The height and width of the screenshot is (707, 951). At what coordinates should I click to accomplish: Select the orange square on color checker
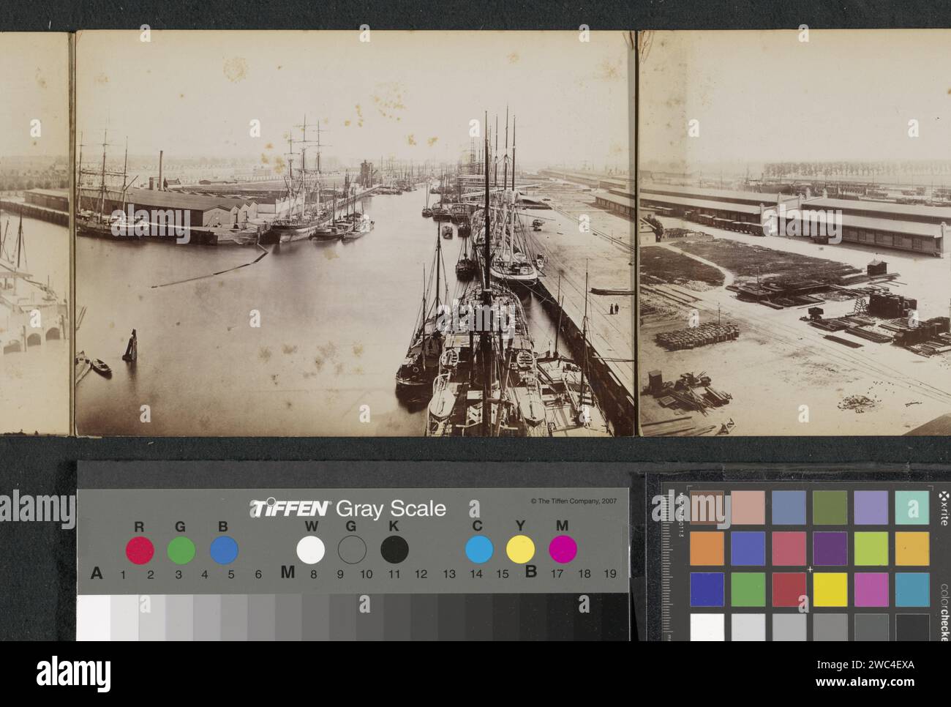pos(707,548)
